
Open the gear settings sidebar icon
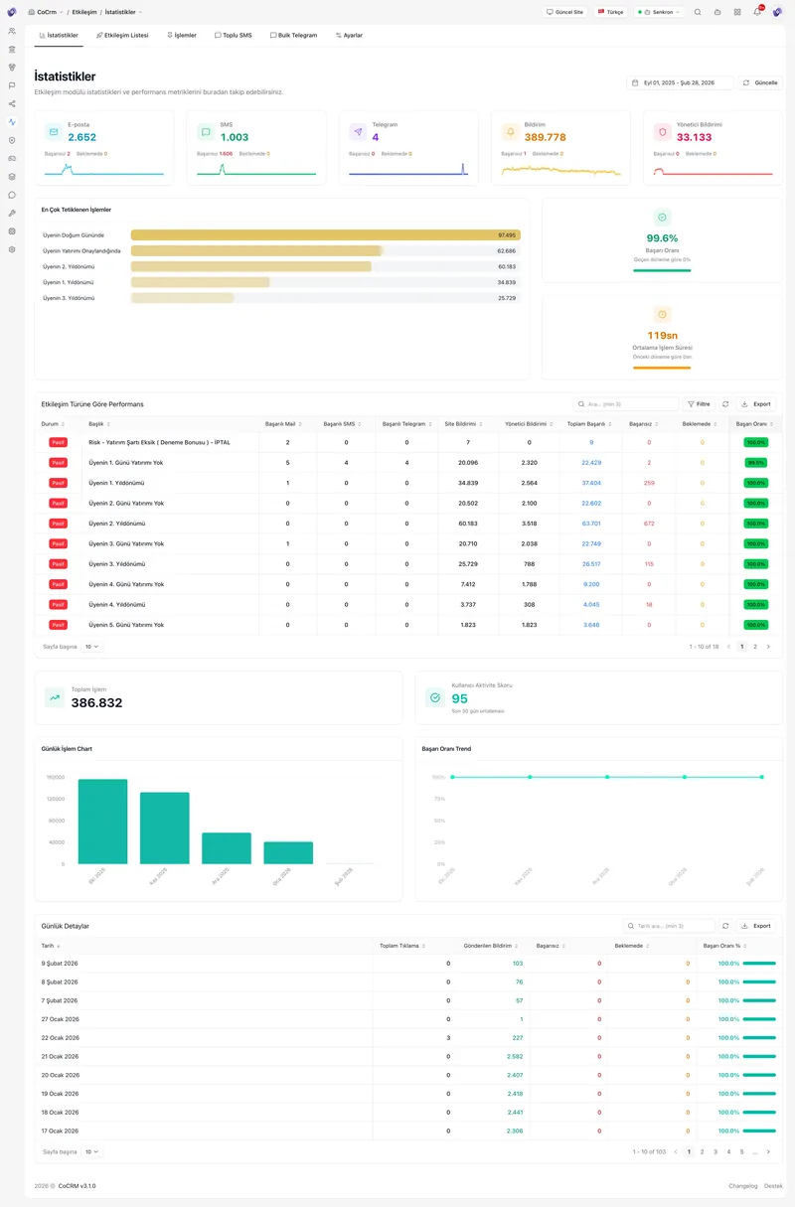click(12, 249)
